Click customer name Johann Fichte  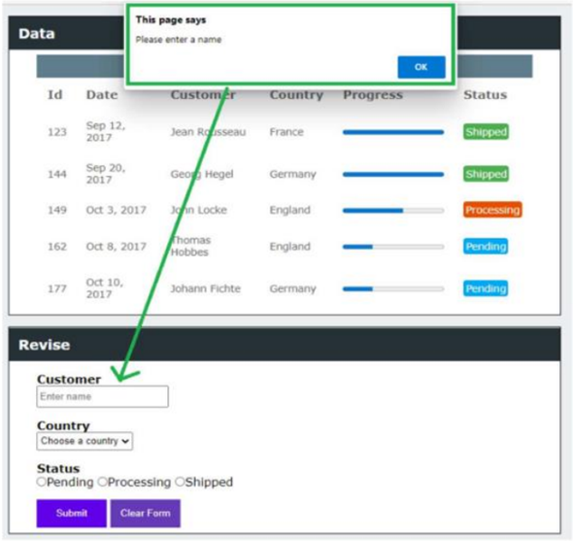206,288
